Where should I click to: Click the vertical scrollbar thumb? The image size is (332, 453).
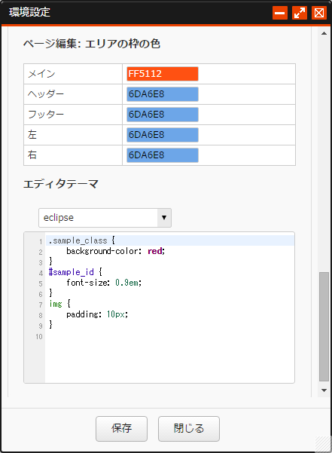[324, 326]
